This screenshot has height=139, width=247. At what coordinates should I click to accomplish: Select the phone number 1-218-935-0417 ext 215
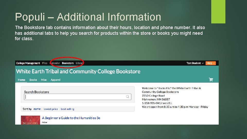click(157, 103)
